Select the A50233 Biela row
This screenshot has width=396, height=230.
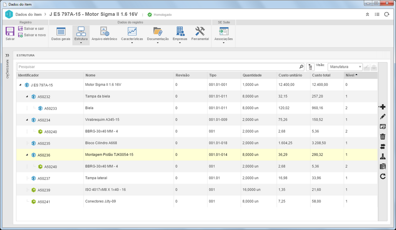pos(197,108)
